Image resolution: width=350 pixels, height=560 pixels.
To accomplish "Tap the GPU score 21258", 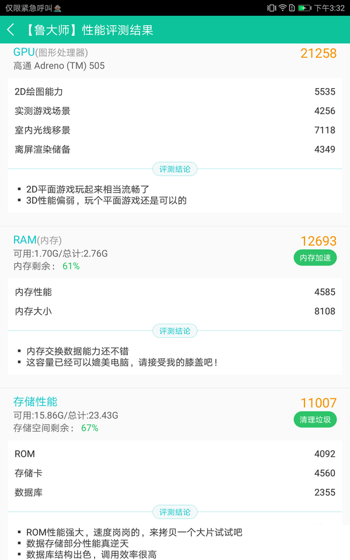I will click(320, 54).
